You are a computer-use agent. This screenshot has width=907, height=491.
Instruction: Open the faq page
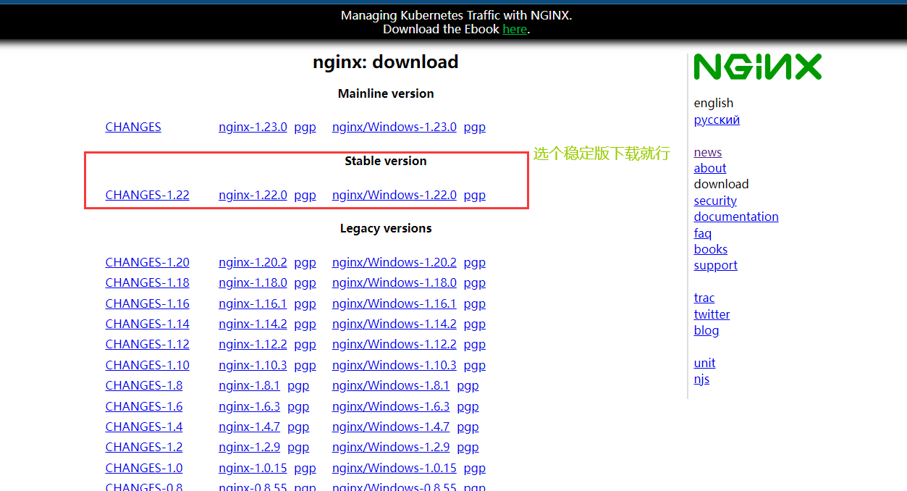703,233
